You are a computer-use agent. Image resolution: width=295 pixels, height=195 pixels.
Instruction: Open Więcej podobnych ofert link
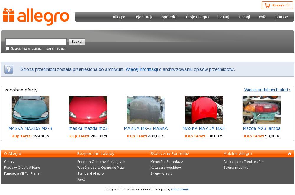[x=267, y=90]
